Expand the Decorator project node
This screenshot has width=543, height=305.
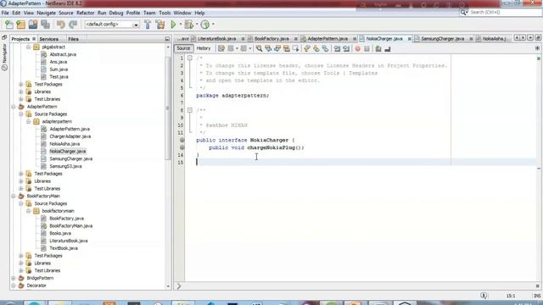point(14,286)
